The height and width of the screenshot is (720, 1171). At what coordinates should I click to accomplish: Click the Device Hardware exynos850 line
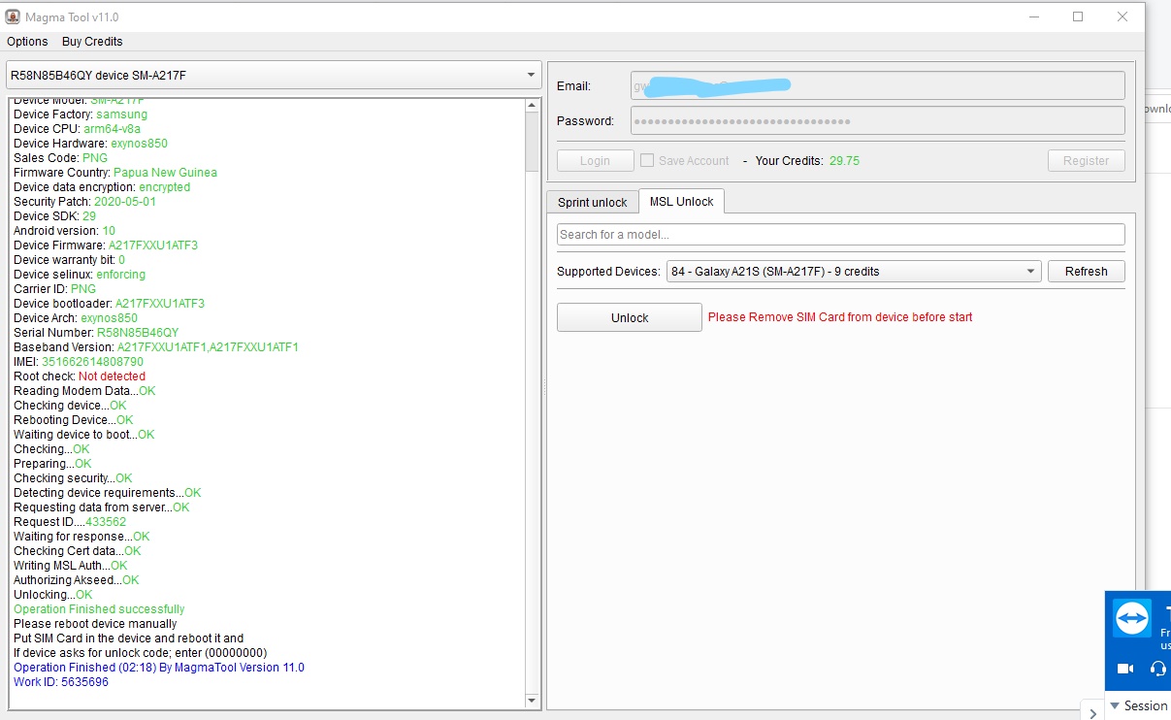[90, 144]
